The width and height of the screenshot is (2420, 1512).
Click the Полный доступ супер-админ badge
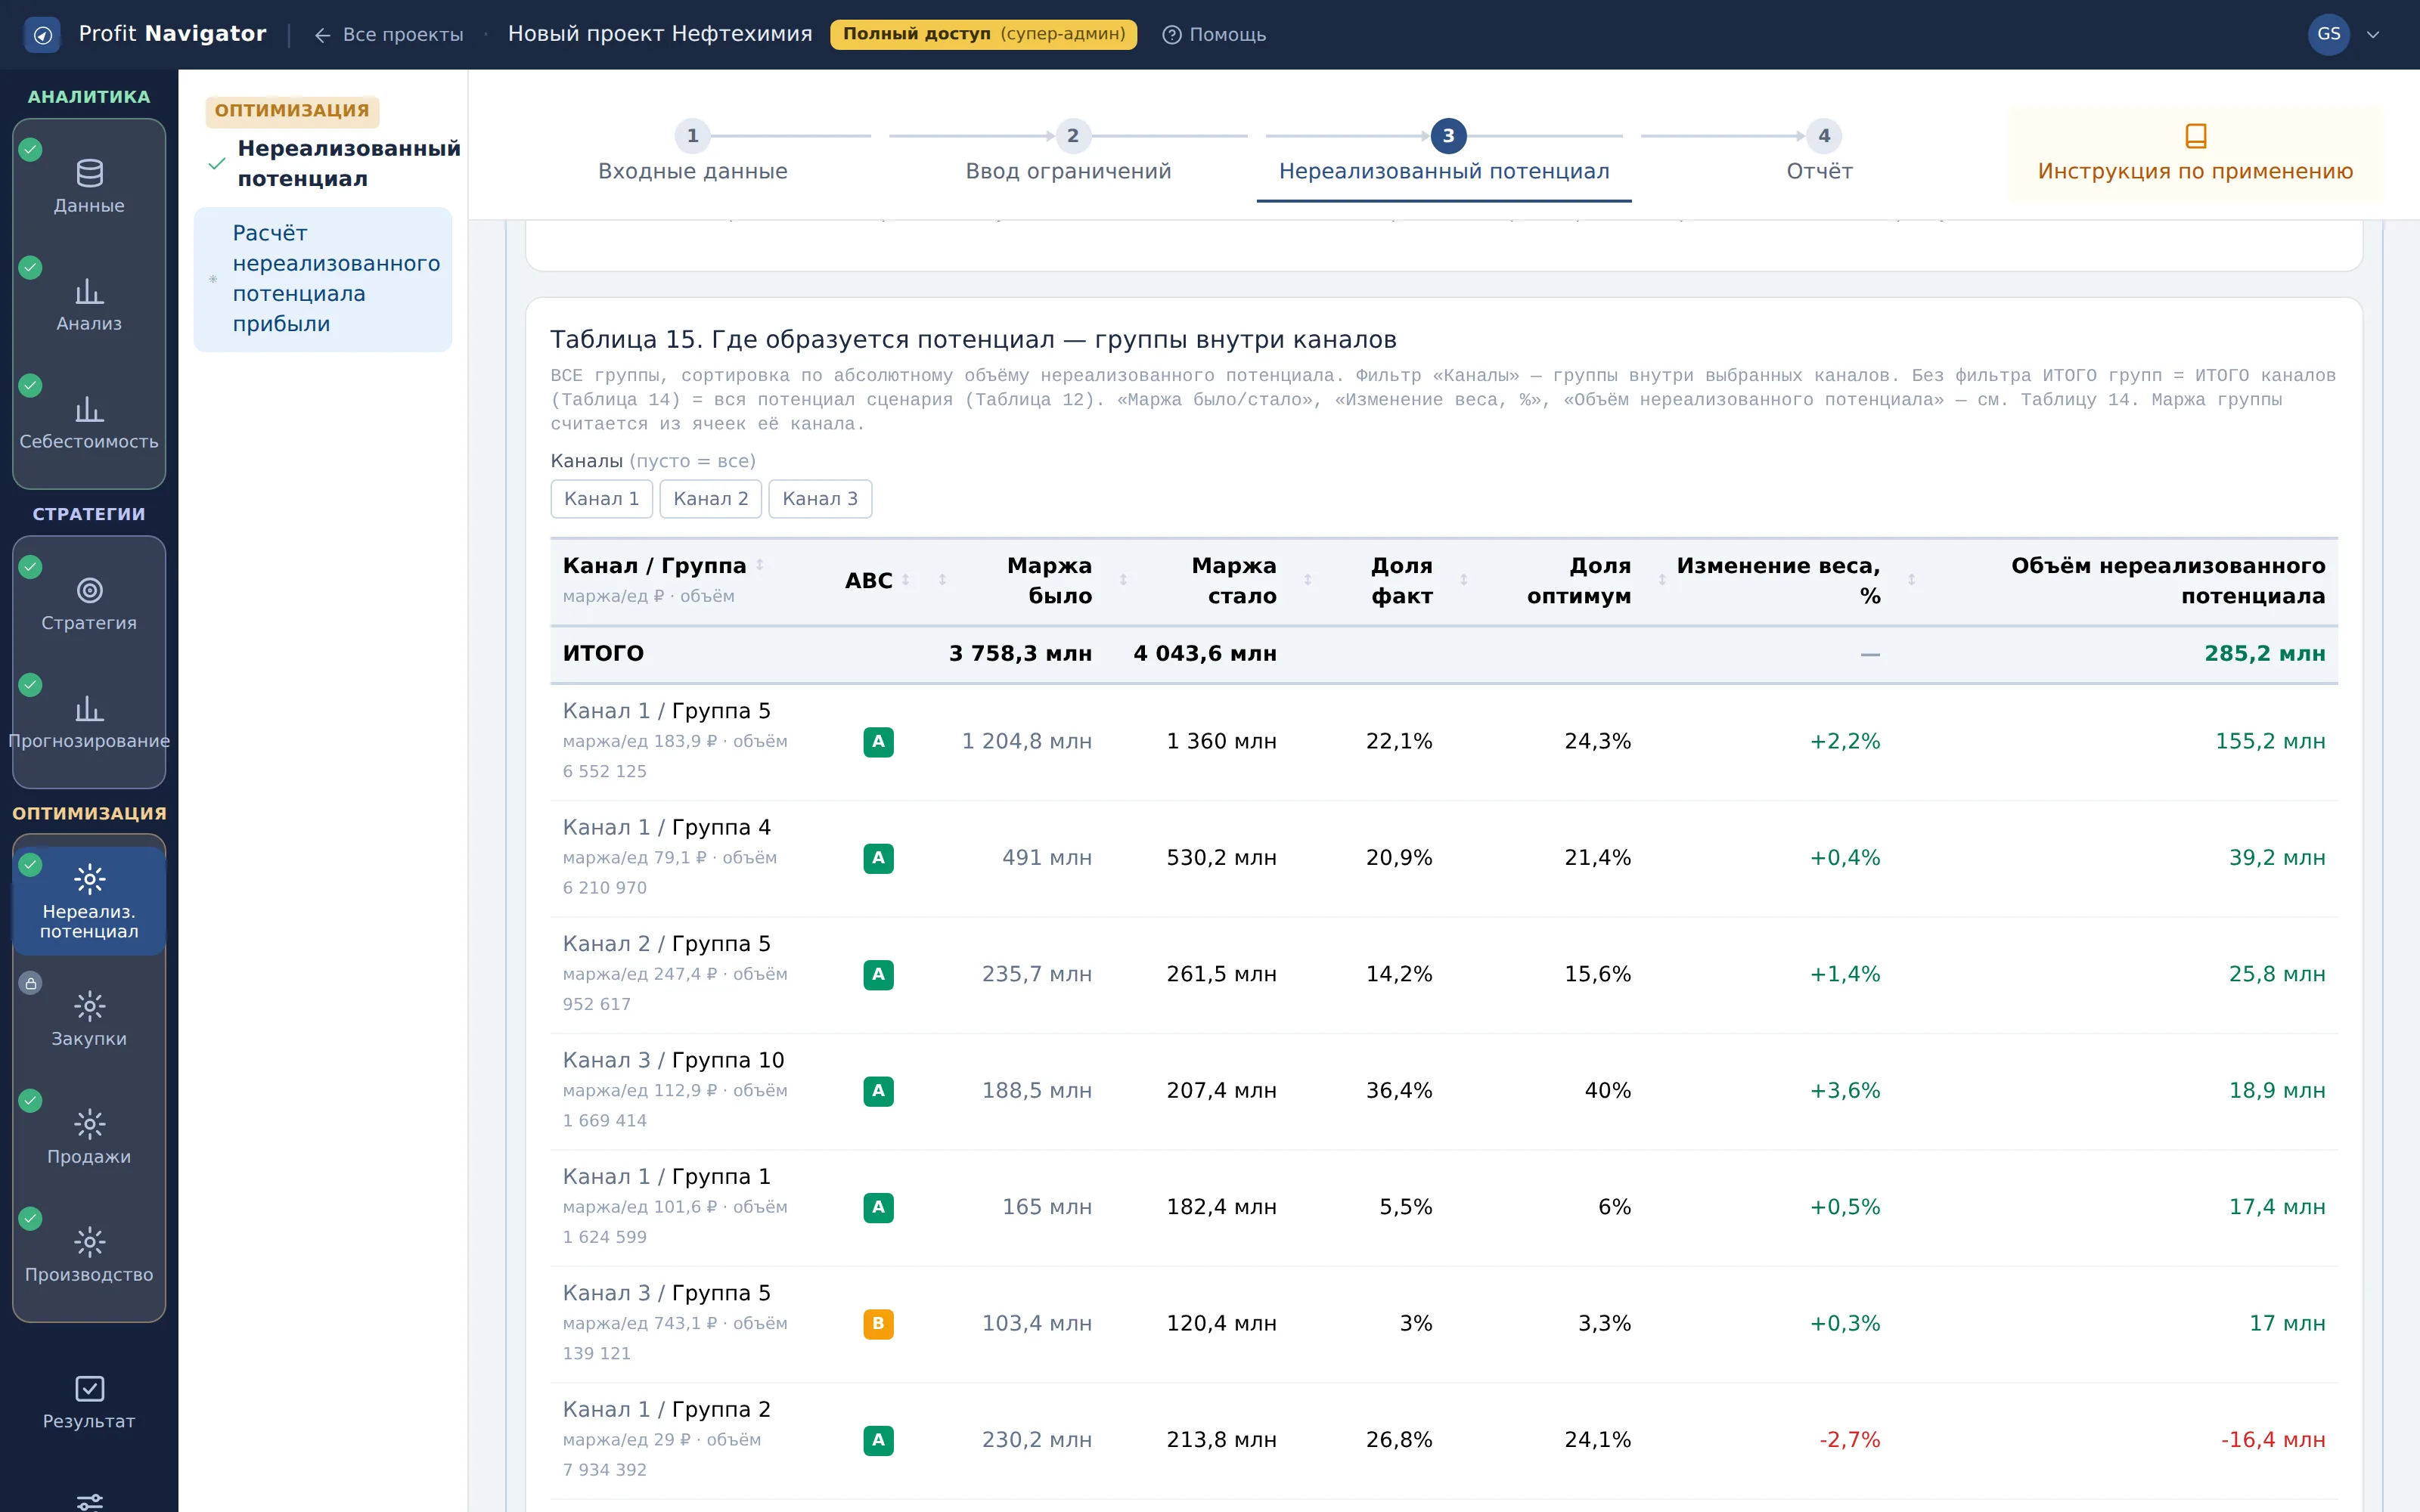[x=984, y=34]
